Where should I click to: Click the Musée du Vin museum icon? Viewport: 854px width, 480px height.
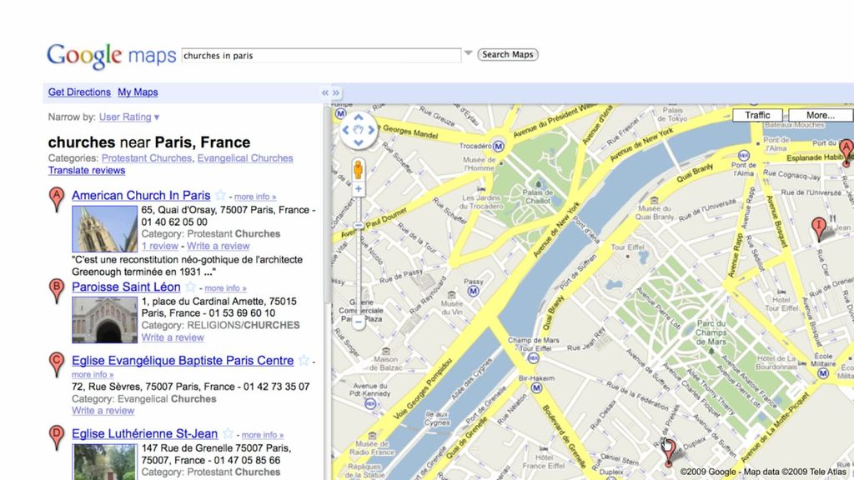point(451,295)
